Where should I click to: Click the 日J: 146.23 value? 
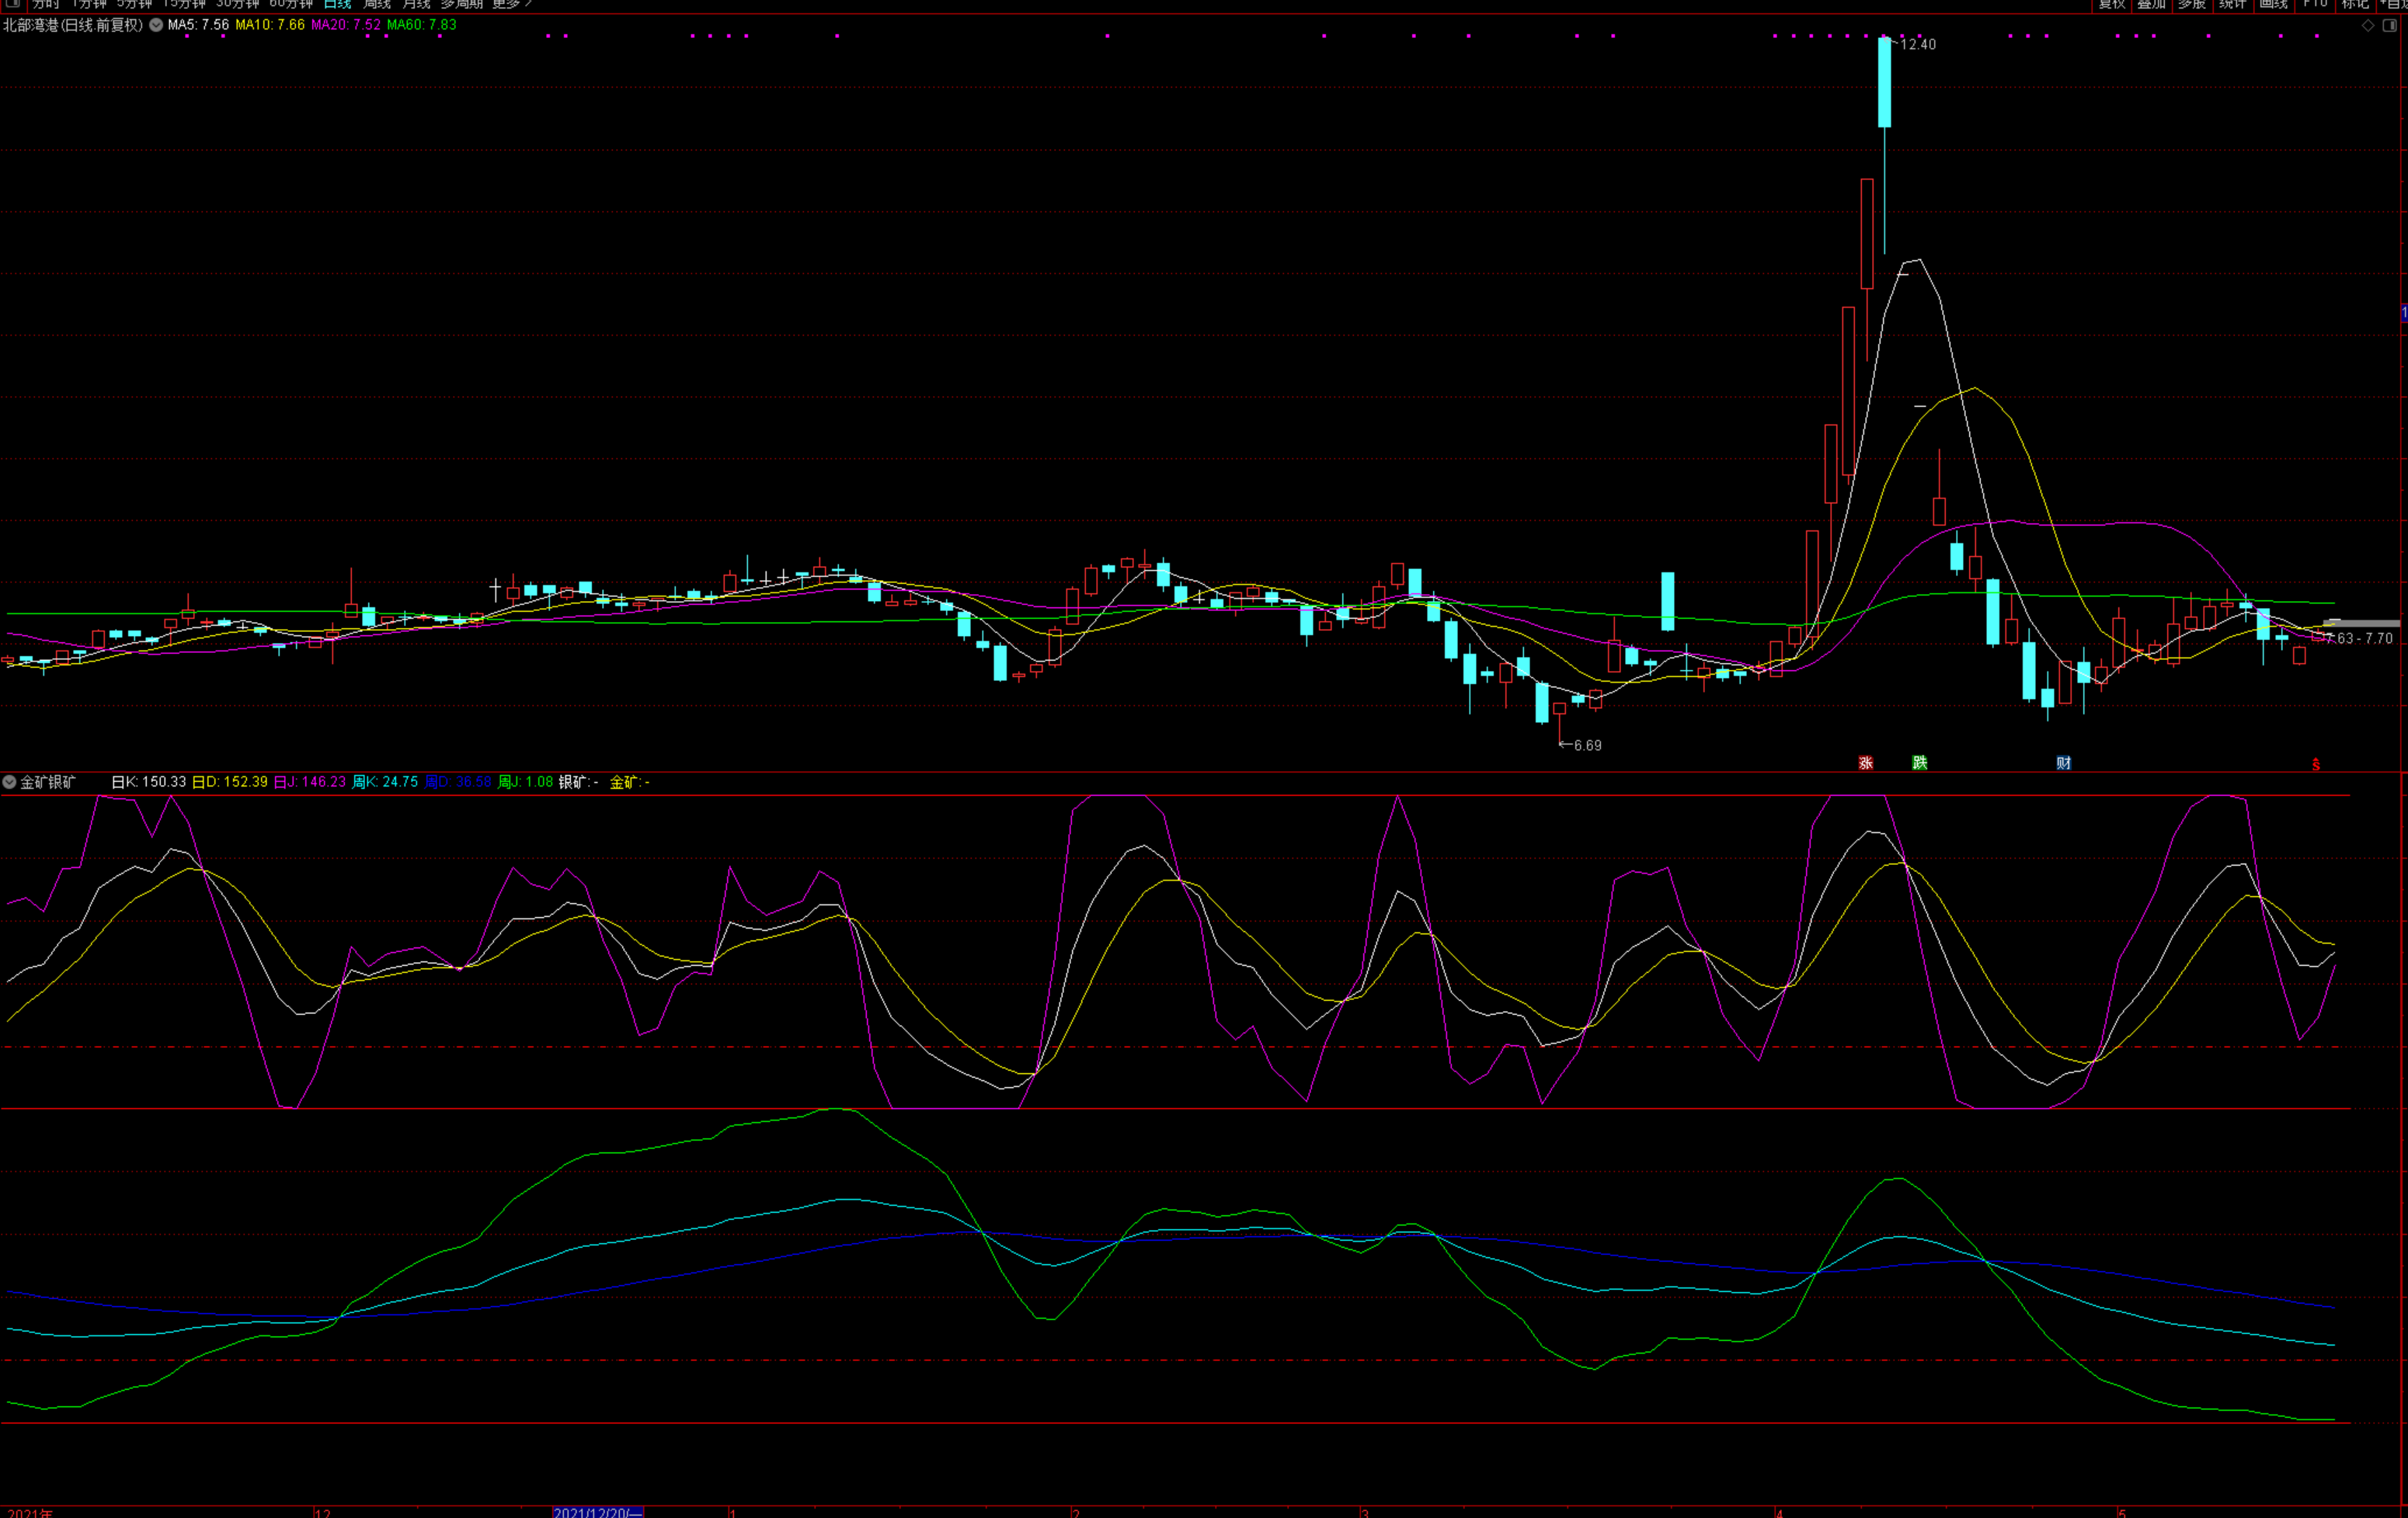310,781
